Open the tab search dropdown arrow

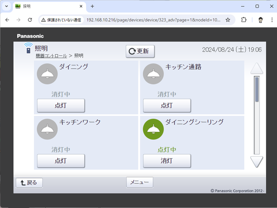(x=6, y=6)
